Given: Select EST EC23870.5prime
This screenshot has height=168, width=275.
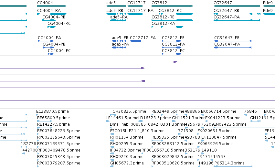Looking at the screenshot, I should pyautogui.click(x=52, y=111).
